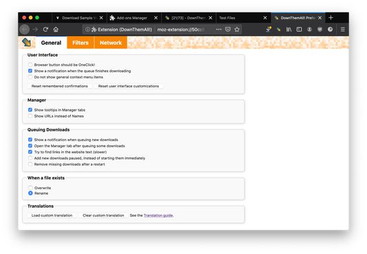The width and height of the screenshot is (367, 254).
Task: Switch to the Filters preferences tab
Action: (x=81, y=43)
